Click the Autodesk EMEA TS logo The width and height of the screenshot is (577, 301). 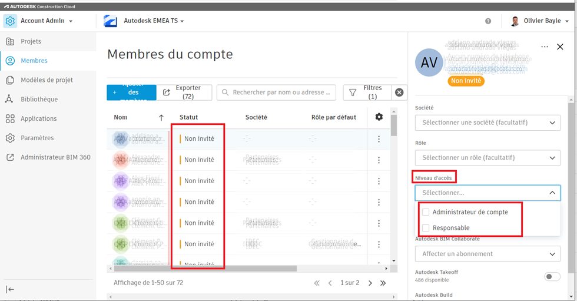pos(110,21)
